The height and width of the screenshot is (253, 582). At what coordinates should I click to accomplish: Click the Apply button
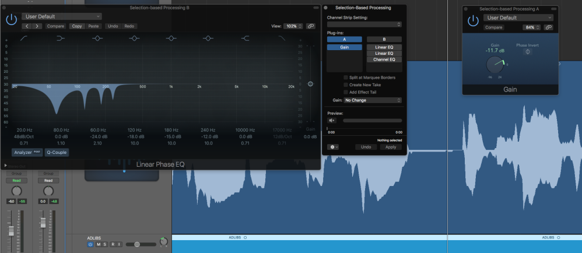[x=391, y=147]
